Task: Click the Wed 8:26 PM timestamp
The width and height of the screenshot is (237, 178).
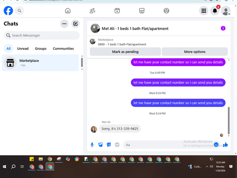Action: pos(157,93)
